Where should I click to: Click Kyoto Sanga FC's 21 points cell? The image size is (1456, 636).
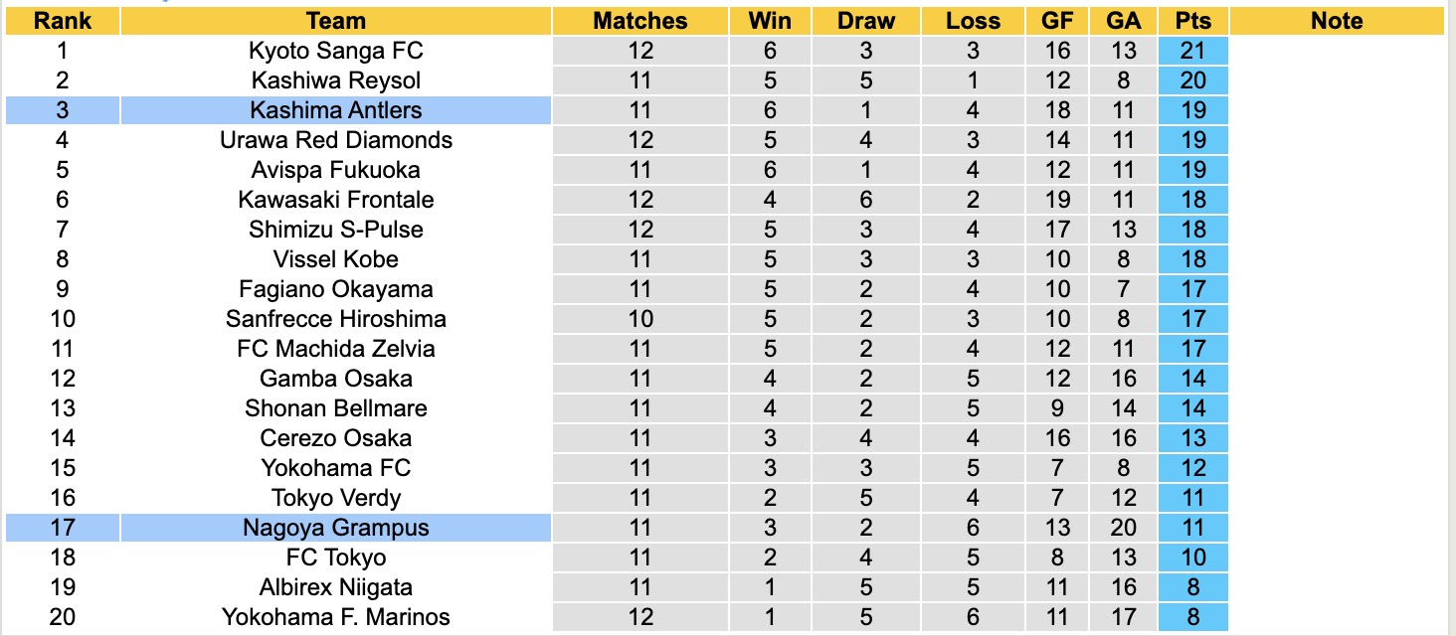point(1192,51)
